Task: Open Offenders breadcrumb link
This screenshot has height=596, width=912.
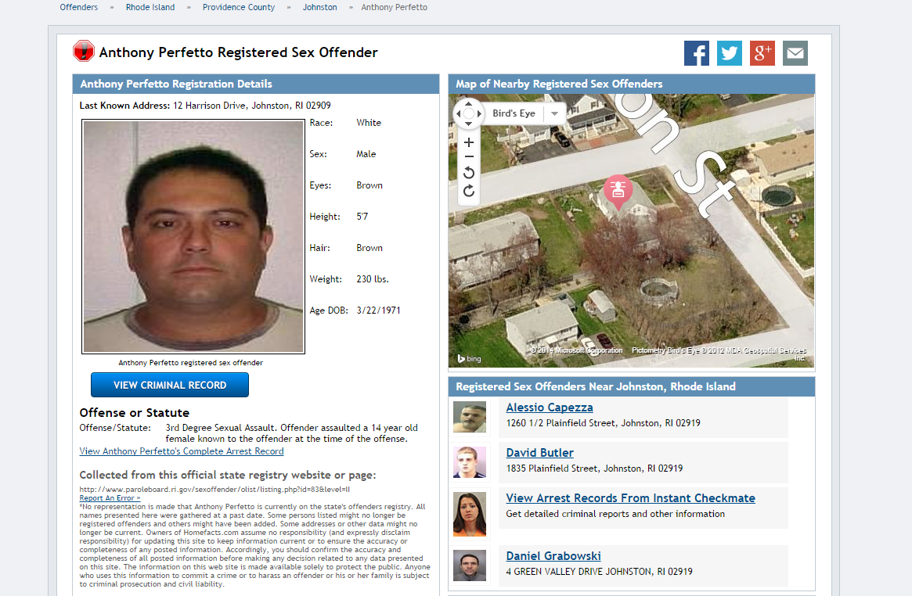Action: click(x=78, y=8)
